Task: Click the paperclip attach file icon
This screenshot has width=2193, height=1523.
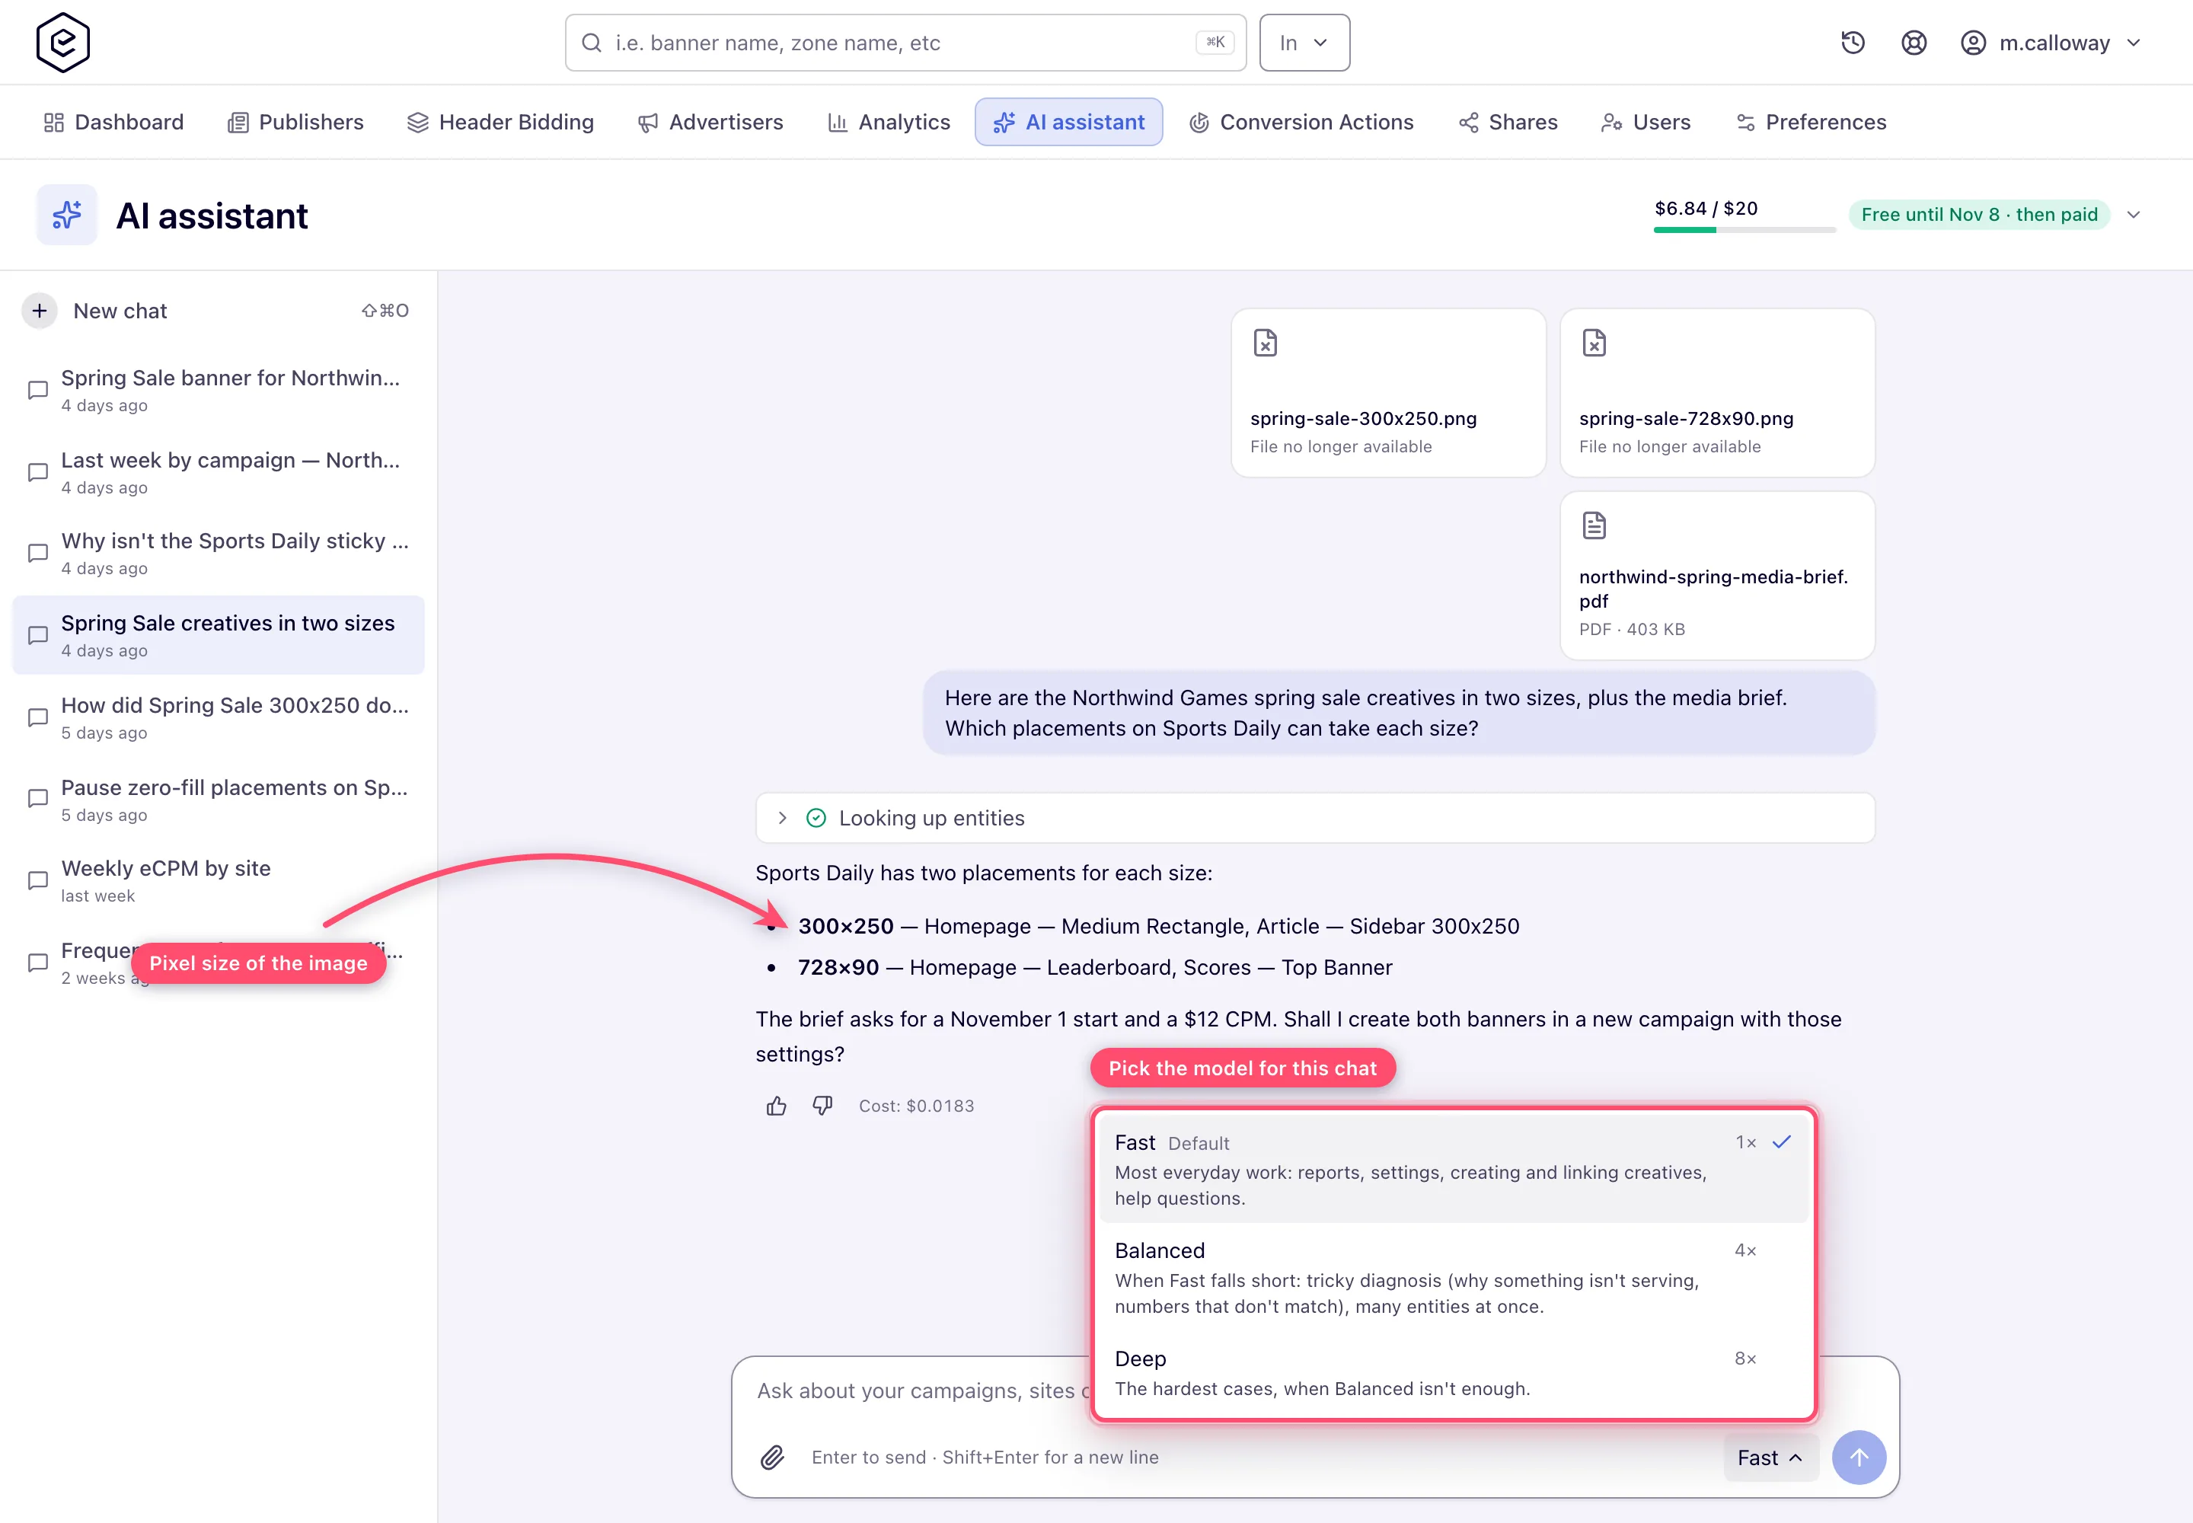Action: [772, 1458]
